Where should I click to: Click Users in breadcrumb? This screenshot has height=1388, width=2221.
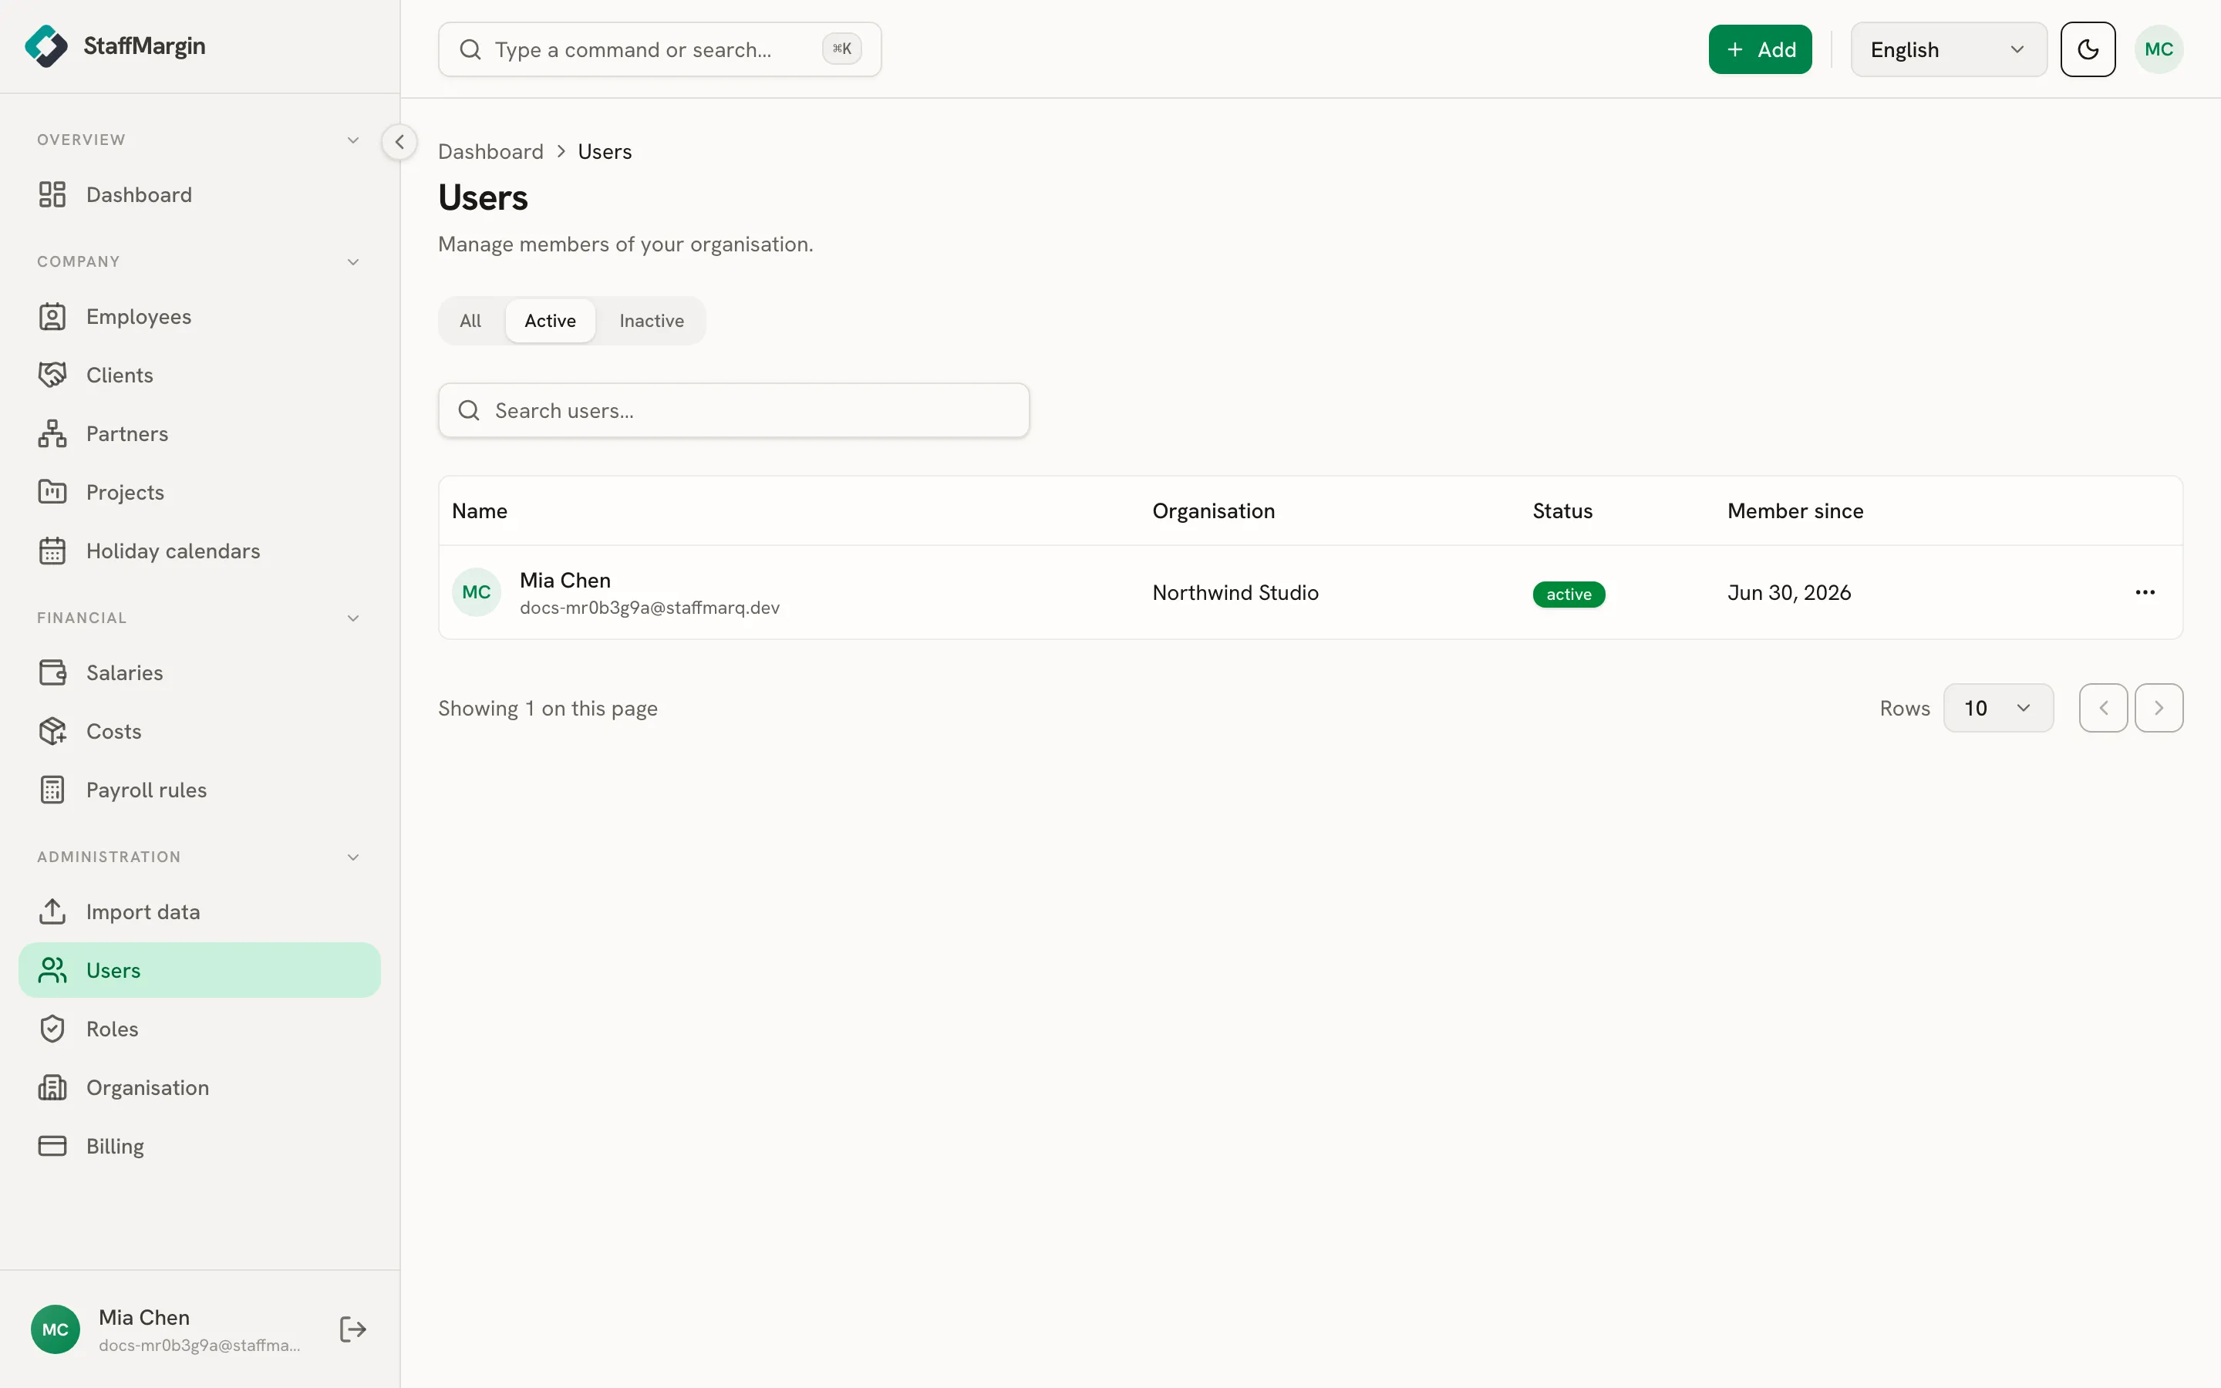point(605,151)
